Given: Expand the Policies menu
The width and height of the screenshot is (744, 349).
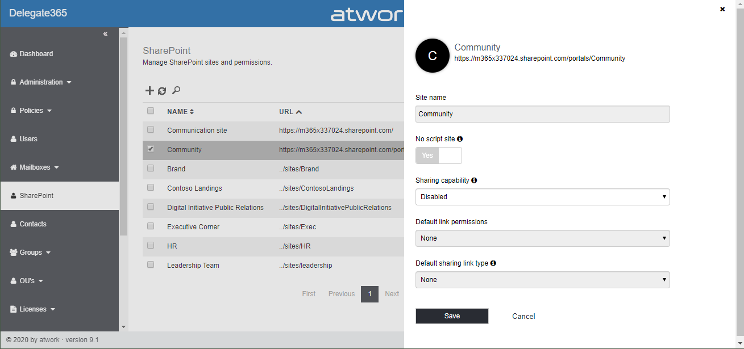Looking at the screenshot, I should click(31, 111).
